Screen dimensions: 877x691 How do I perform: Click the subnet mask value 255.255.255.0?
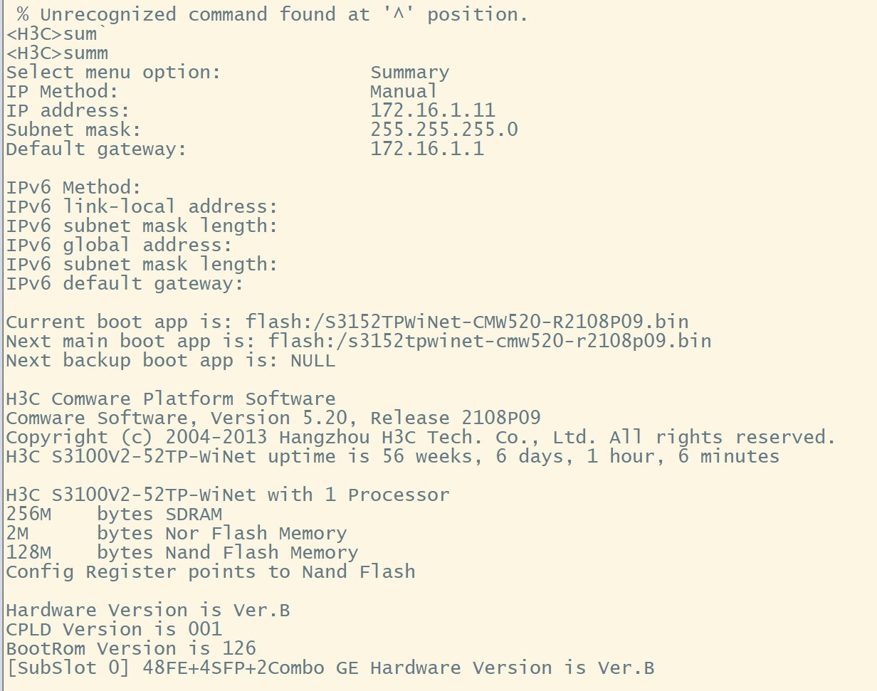click(443, 130)
